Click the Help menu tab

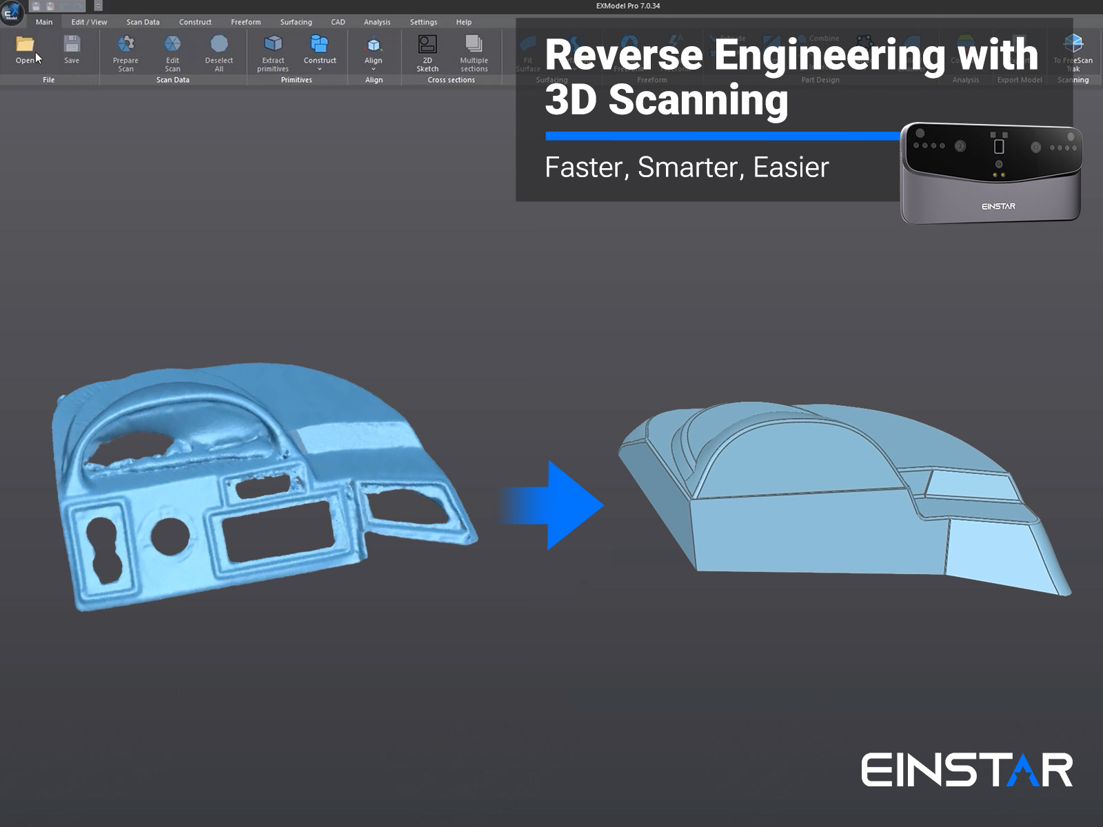point(464,22)
